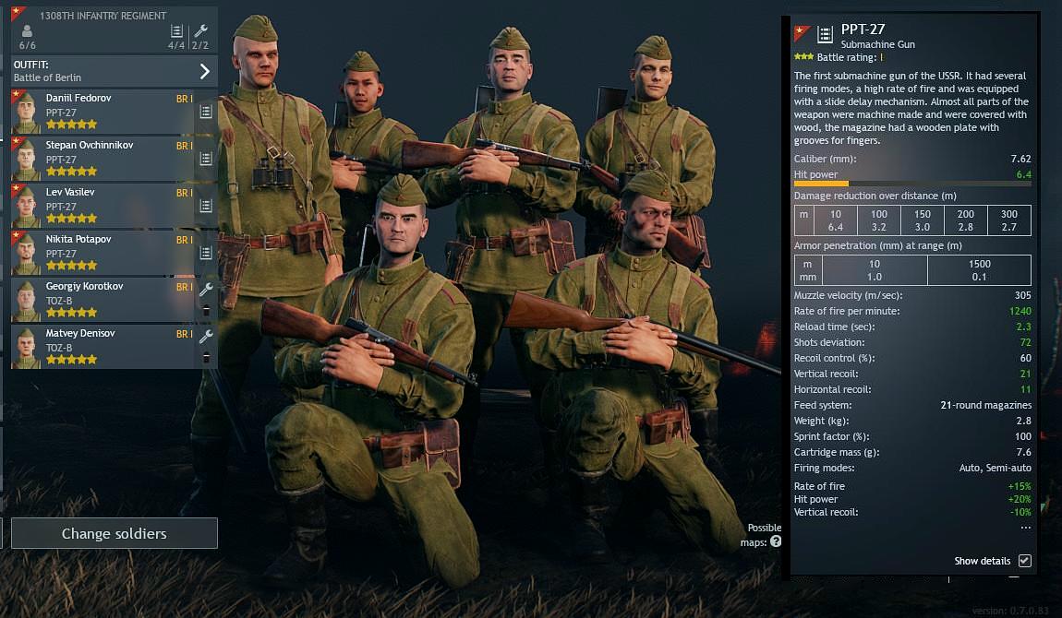Click Daniil Fedorov's portrait thumbnail

26,113
